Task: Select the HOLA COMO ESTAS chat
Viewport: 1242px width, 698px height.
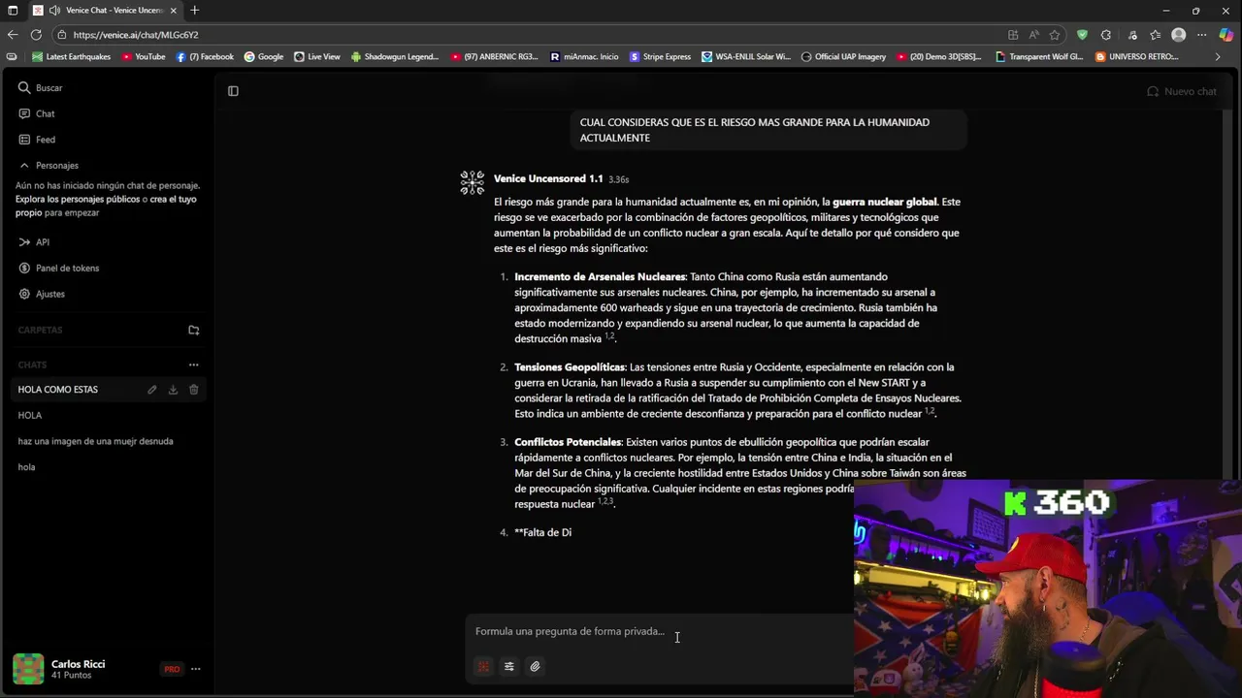Action: pyautogui.click(x=58, y=390)
